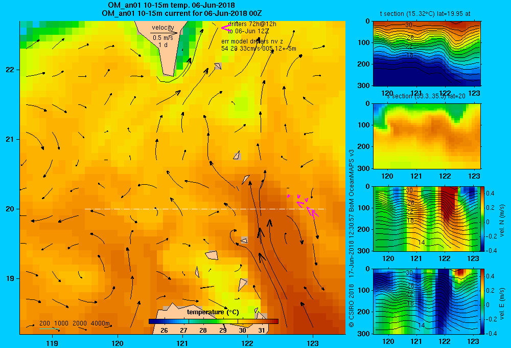Click longitude label 123 on main map
Image resolution: width=511 pixels, height=348 pixels.
tap(313, 343)
